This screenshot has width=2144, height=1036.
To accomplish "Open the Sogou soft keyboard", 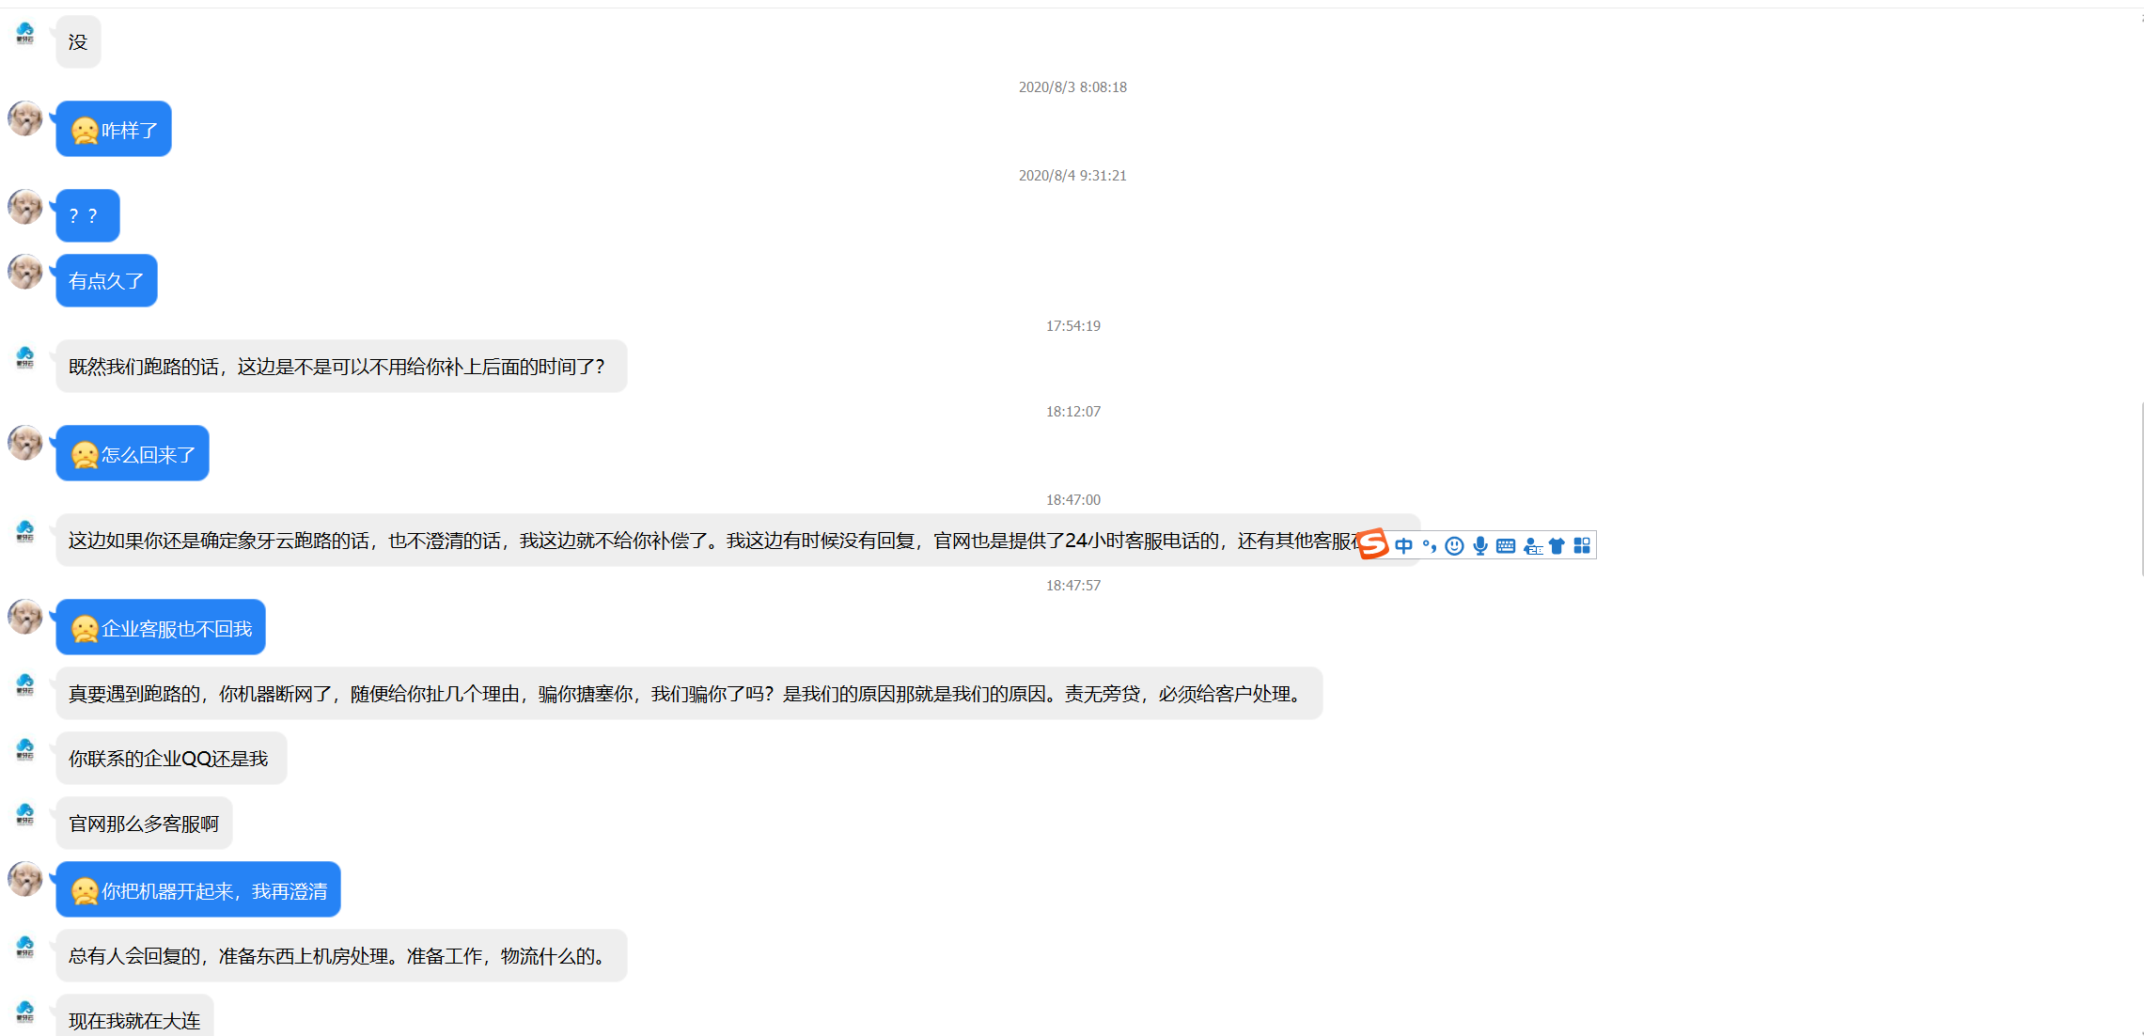I will coord(1506,546).
